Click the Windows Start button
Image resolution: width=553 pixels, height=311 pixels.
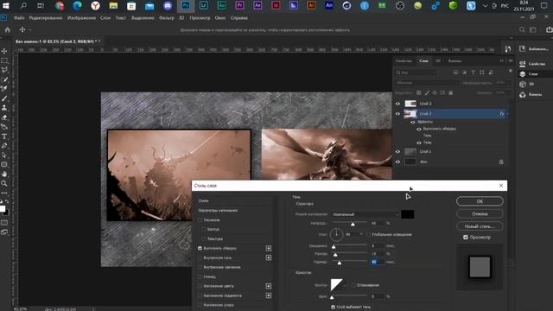pyautogui.click(x=6, y=5)
